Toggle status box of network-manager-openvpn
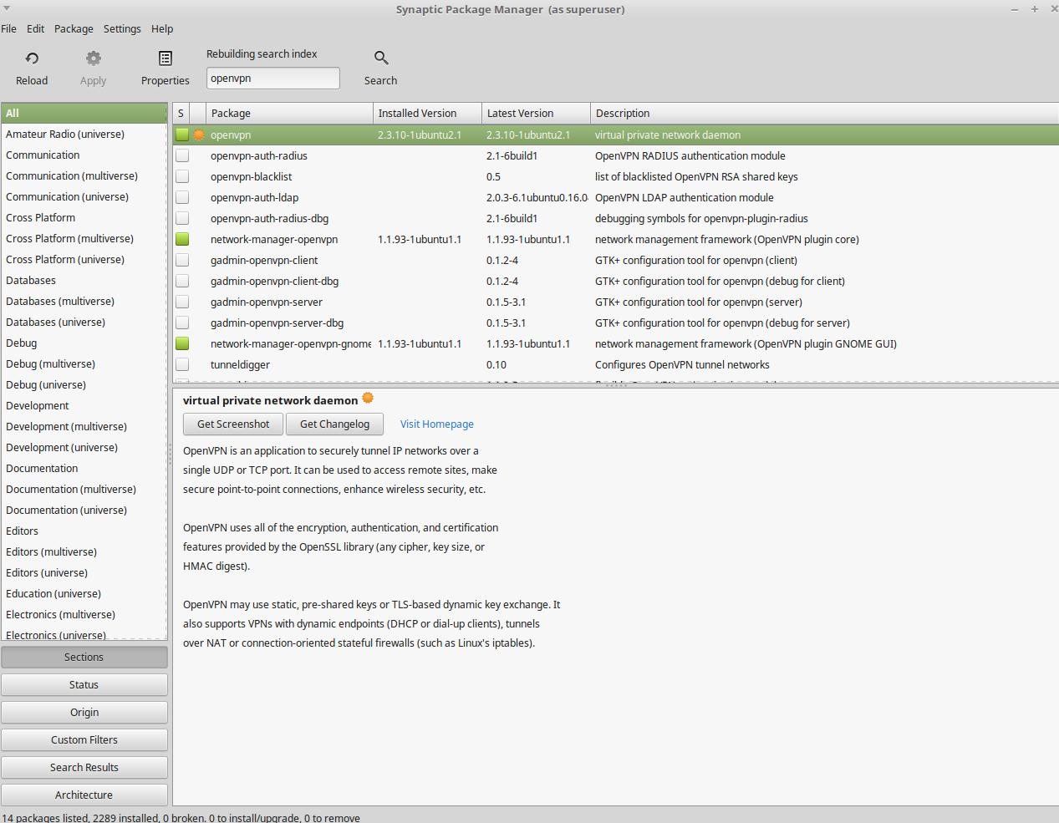Viewport: 1059px width, 823px height. pyautogui.click(x=182, y=239)
